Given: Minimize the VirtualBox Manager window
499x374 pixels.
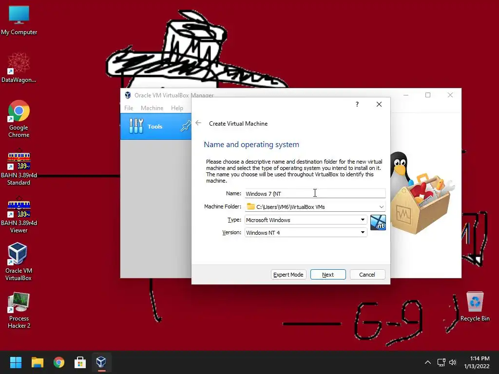Looking at the screenshot, I should coord(406,95).
